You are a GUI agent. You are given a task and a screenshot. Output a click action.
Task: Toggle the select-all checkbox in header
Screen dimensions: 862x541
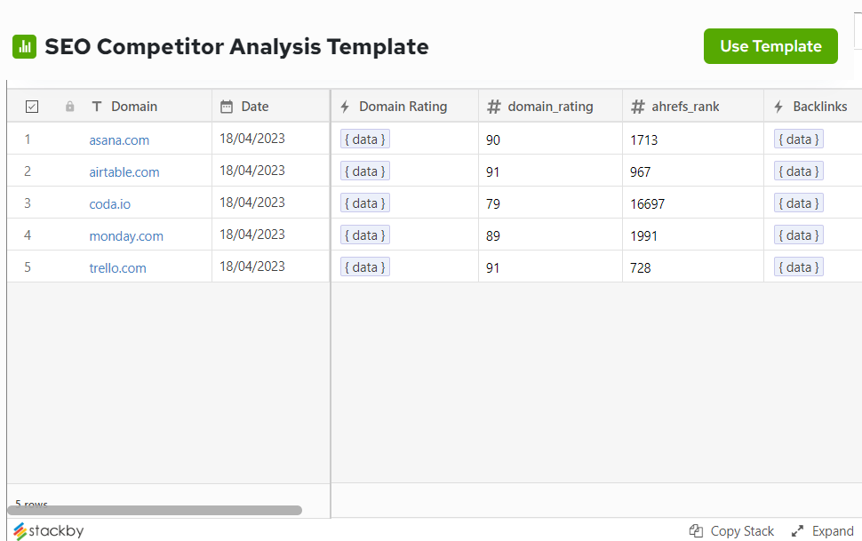tap(32, 107)
